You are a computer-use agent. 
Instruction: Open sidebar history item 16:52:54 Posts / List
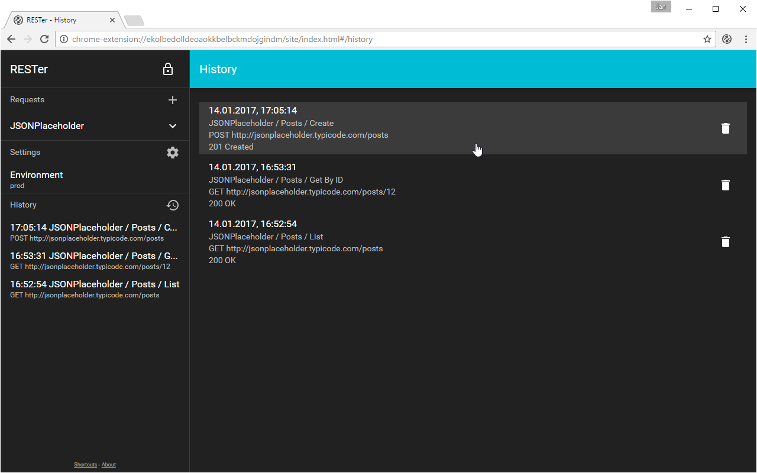coord(95,289)
